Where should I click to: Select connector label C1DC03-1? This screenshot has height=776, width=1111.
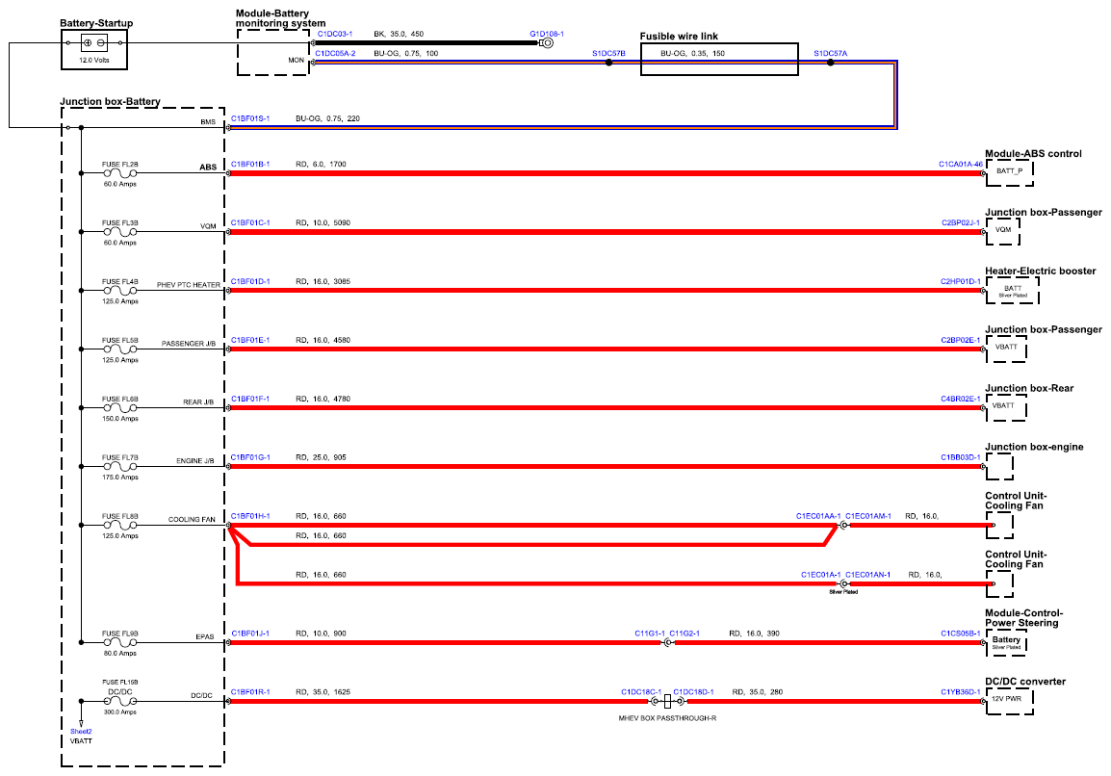[x=334, y=34]
